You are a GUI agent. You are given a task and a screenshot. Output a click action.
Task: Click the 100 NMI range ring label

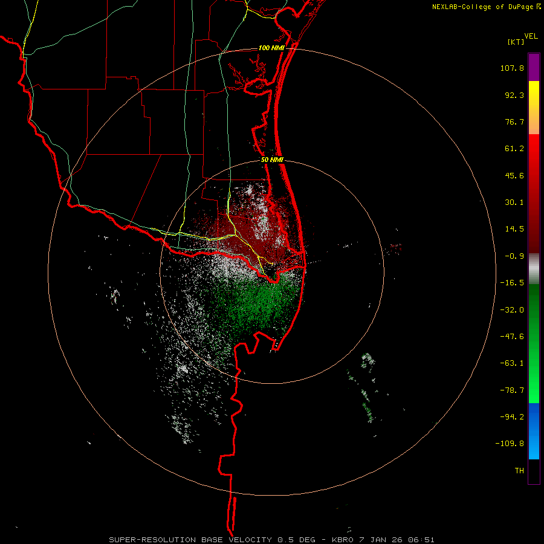[271, 48]
